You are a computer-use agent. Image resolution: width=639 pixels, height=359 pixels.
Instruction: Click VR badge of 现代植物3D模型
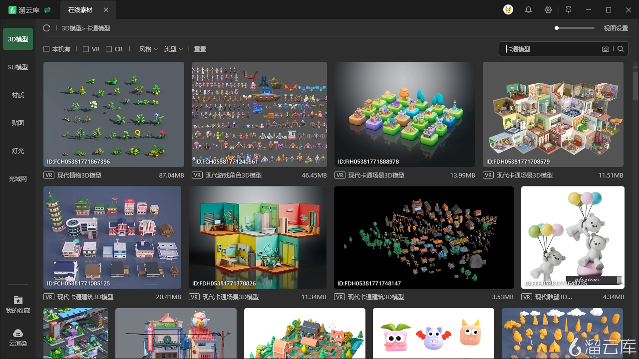[x=49, y=175]
